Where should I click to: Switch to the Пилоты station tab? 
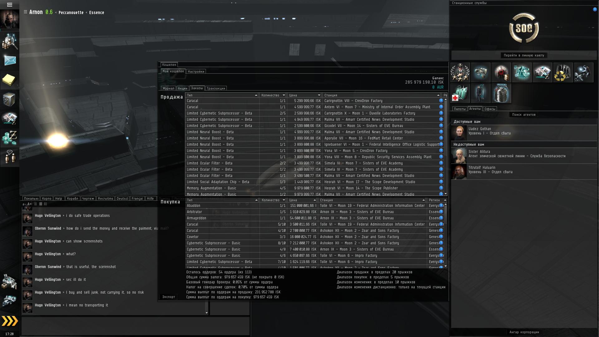460,109
